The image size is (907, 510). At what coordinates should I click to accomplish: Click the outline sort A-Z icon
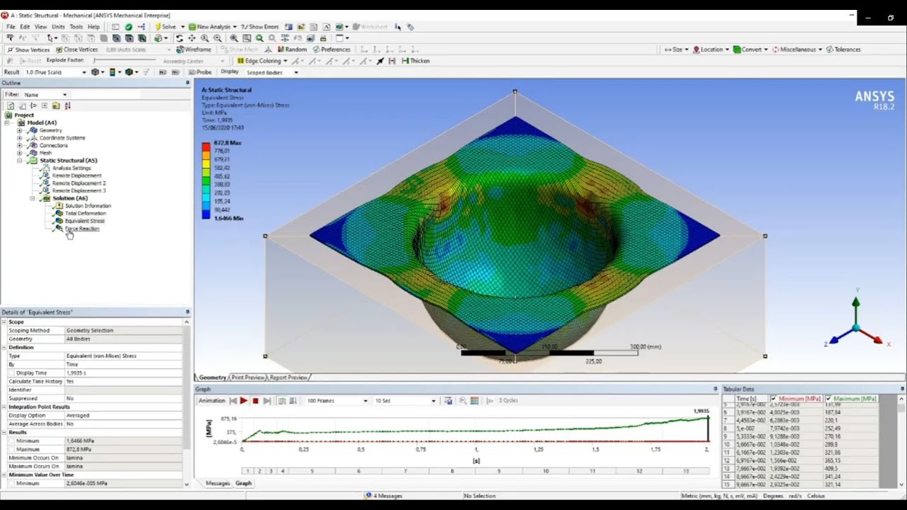[x=67, y=106]
